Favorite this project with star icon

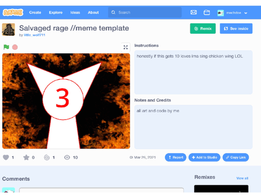[x=26, y=158]
